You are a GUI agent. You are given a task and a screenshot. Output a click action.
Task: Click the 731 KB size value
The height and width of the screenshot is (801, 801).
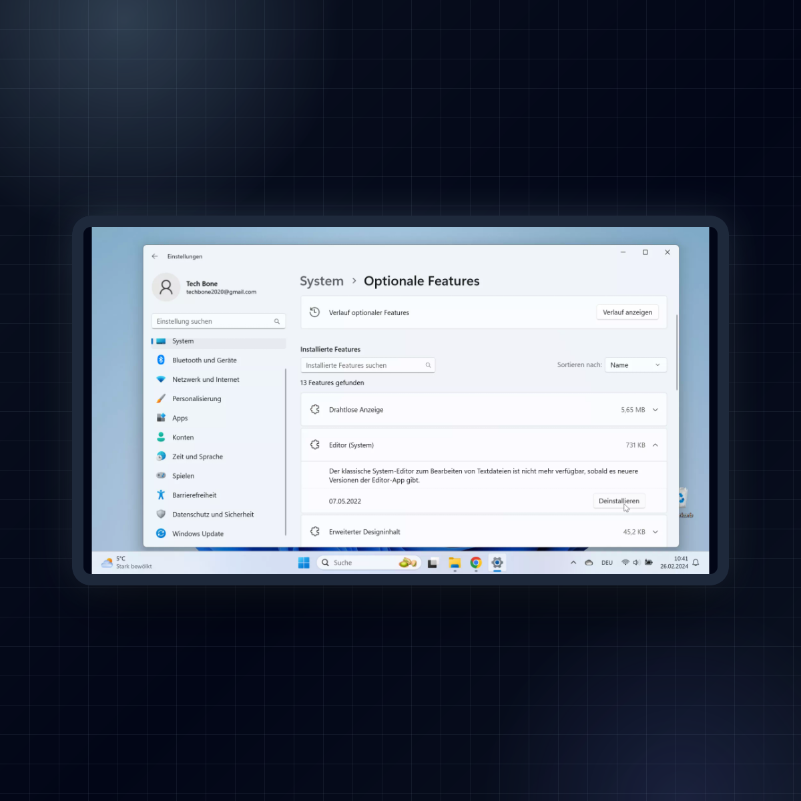point(635,445)
